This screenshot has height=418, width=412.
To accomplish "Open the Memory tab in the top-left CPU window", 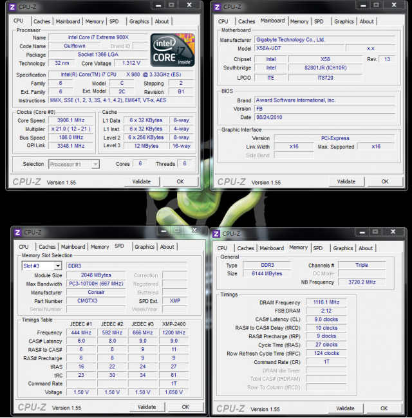I will click(x=95, y=21).
